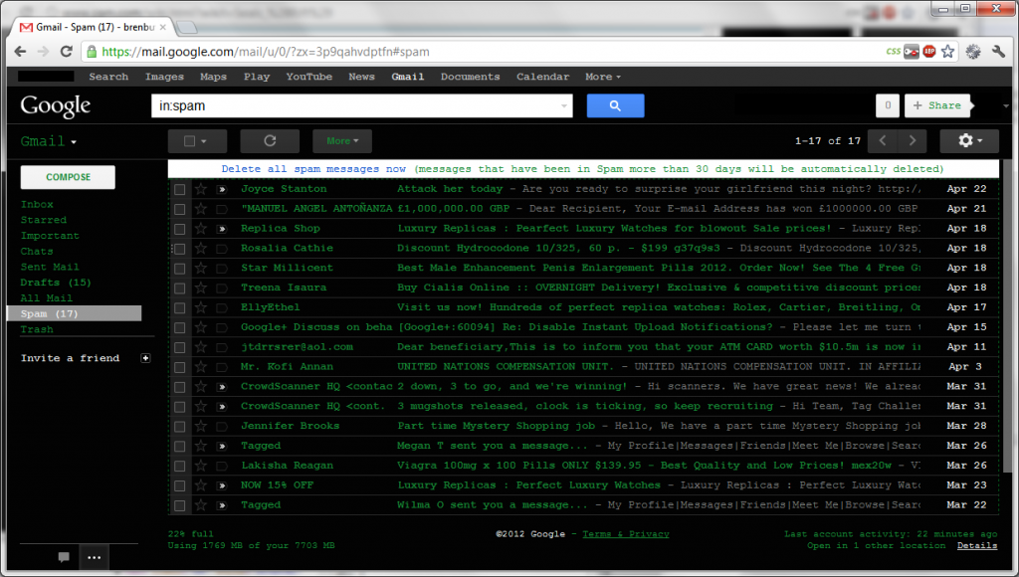Show search options arrow in the search box
The height and width of the screenshot is (577, 1019).
pos(563,105)
